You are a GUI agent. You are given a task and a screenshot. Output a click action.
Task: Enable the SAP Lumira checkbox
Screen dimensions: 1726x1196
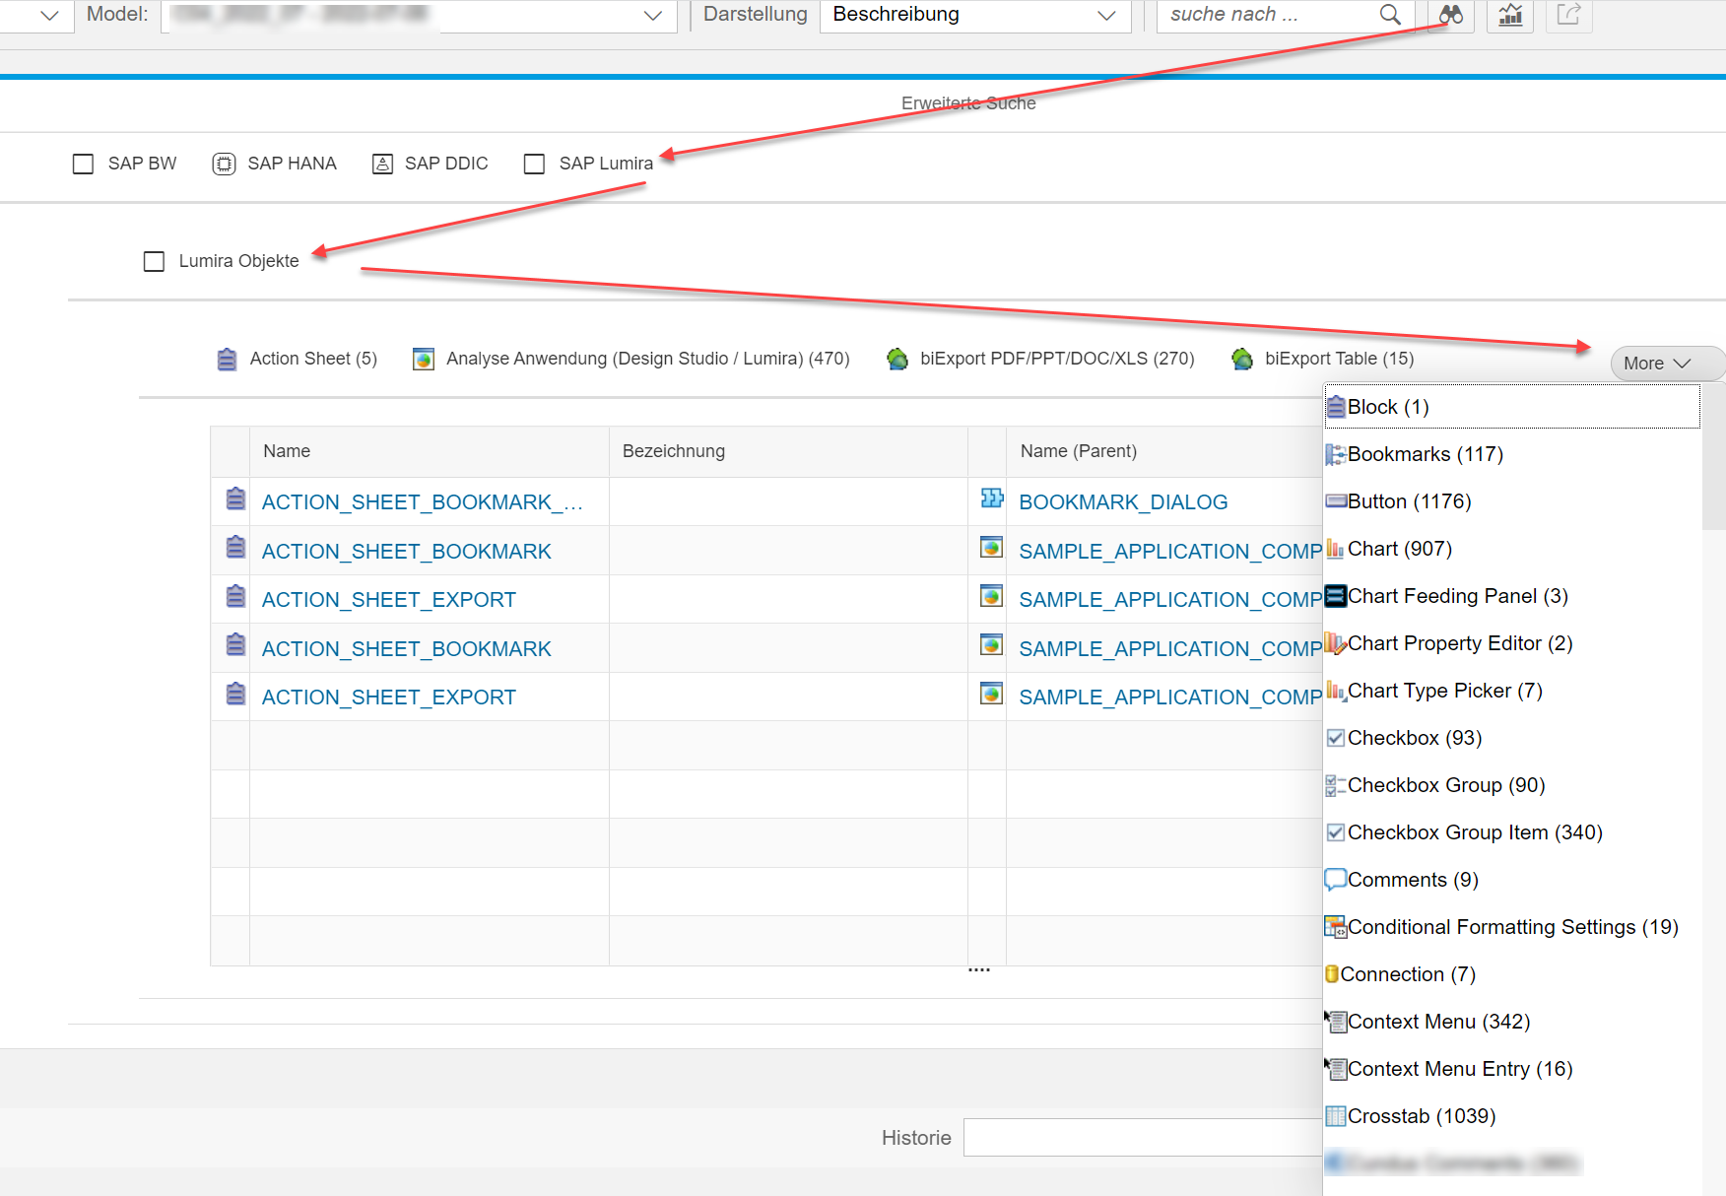535,164
